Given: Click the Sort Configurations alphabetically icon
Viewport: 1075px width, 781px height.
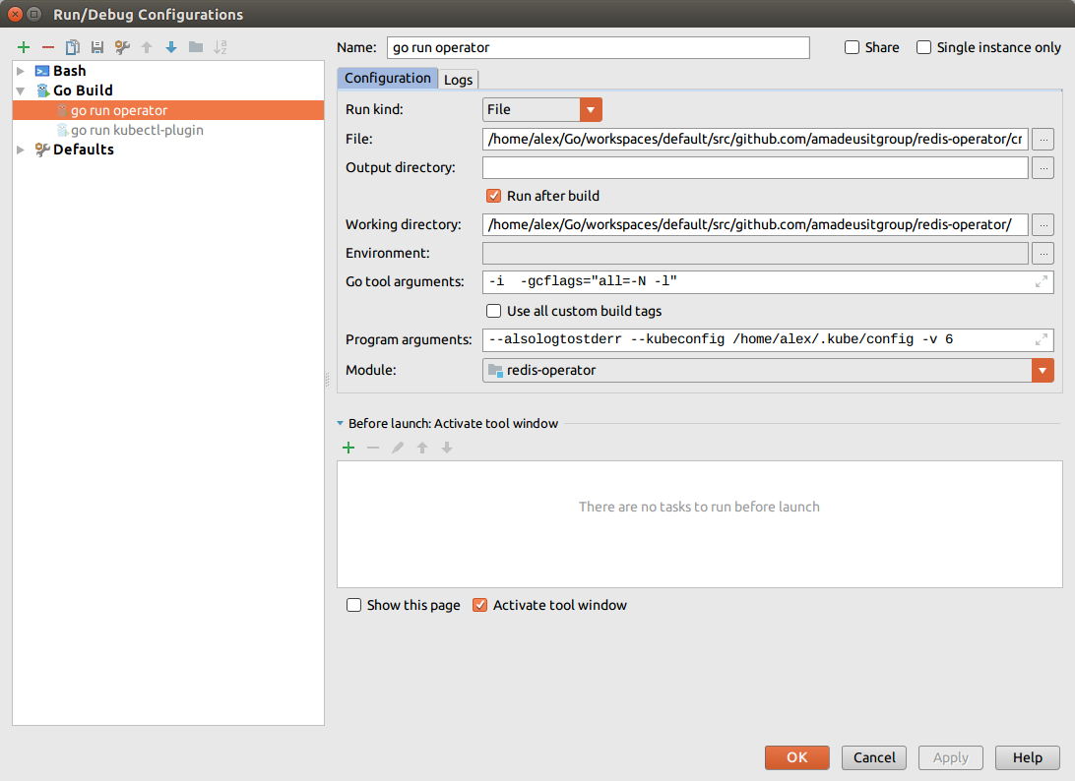Looking at the screenshot, I should click(221, 47).
